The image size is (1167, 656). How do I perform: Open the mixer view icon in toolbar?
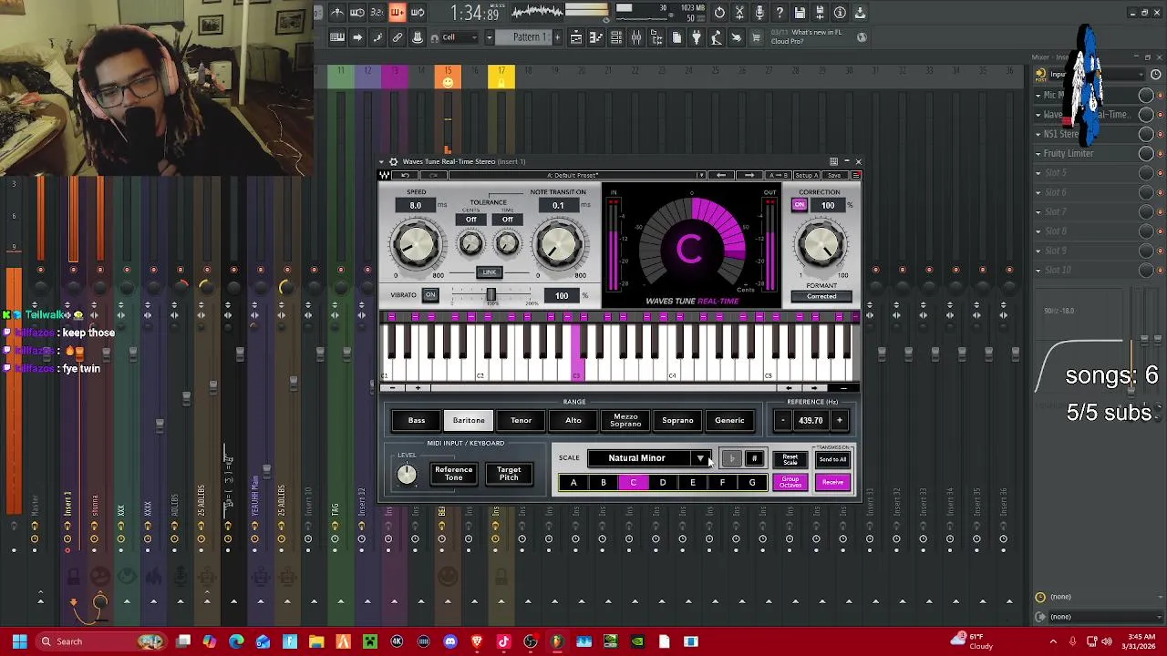(636, 37)
